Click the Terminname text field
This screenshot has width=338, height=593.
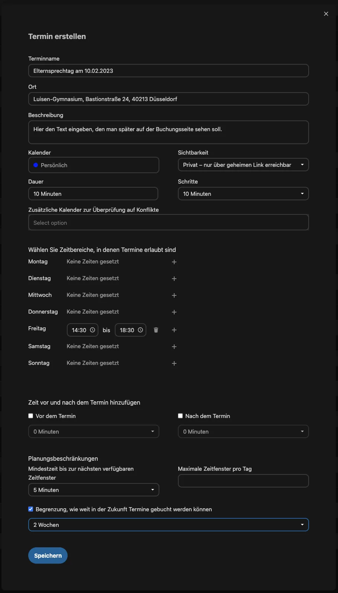(168, 71)
